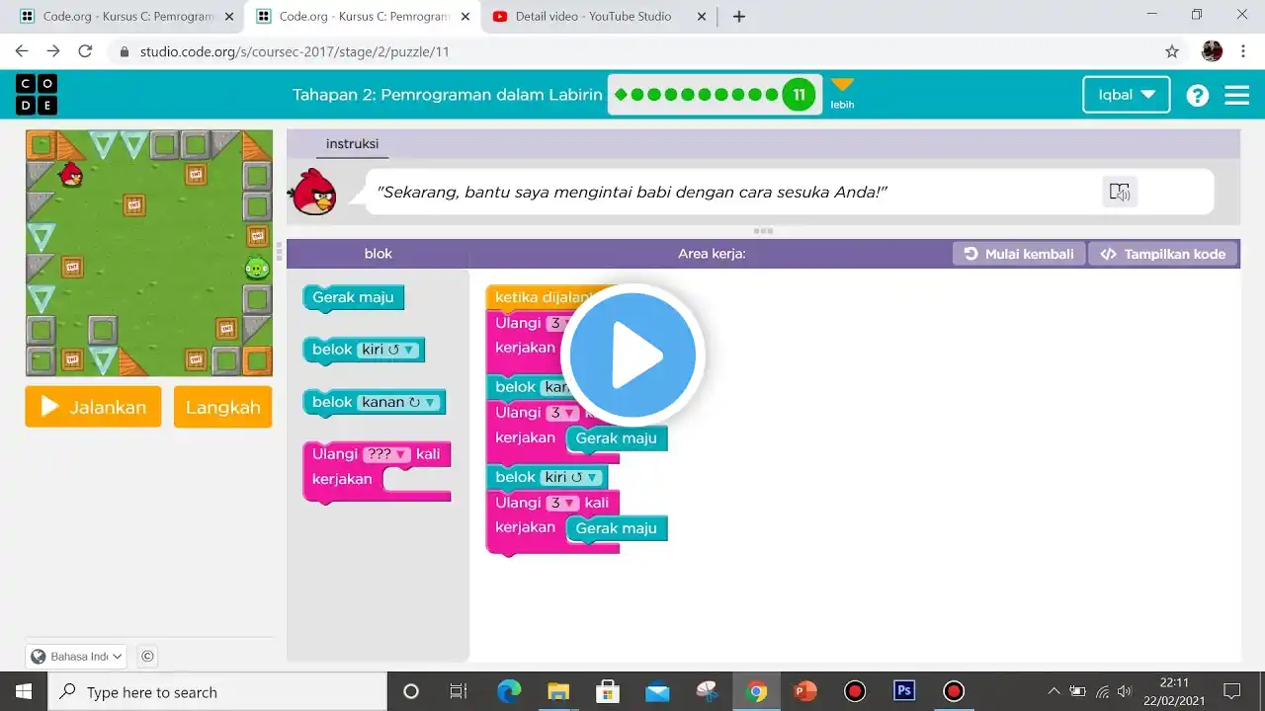Click the taskbar clock showing 22:11

tap(1174, 691)
